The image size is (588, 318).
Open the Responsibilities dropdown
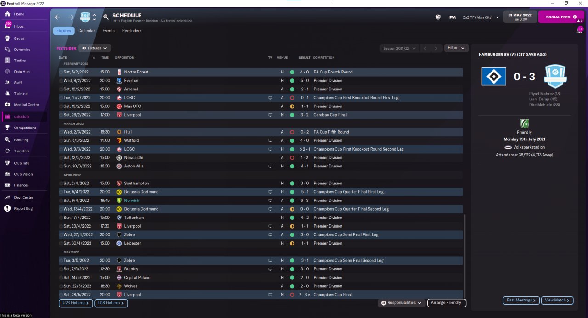coord(401,303)
